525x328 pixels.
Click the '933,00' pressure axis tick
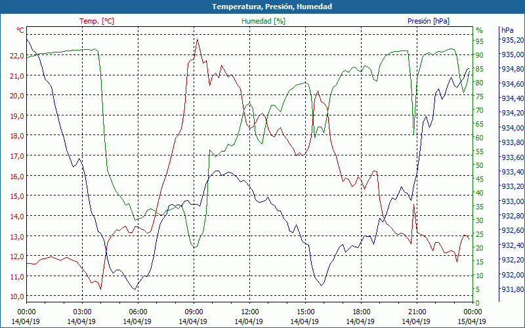click(x=513, y=201)
